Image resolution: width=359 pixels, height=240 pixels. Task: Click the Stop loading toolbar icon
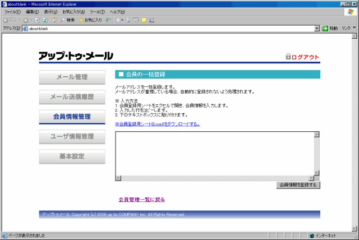(x=37, y=20)
